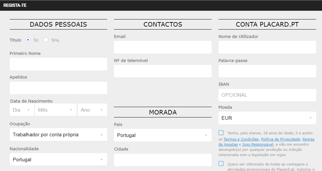Click the optional IBAN field
The width and height of the screenshot is (322, 171).
(x=267, y=95)
